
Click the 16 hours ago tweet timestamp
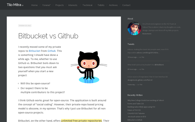(x=132, y=57)
